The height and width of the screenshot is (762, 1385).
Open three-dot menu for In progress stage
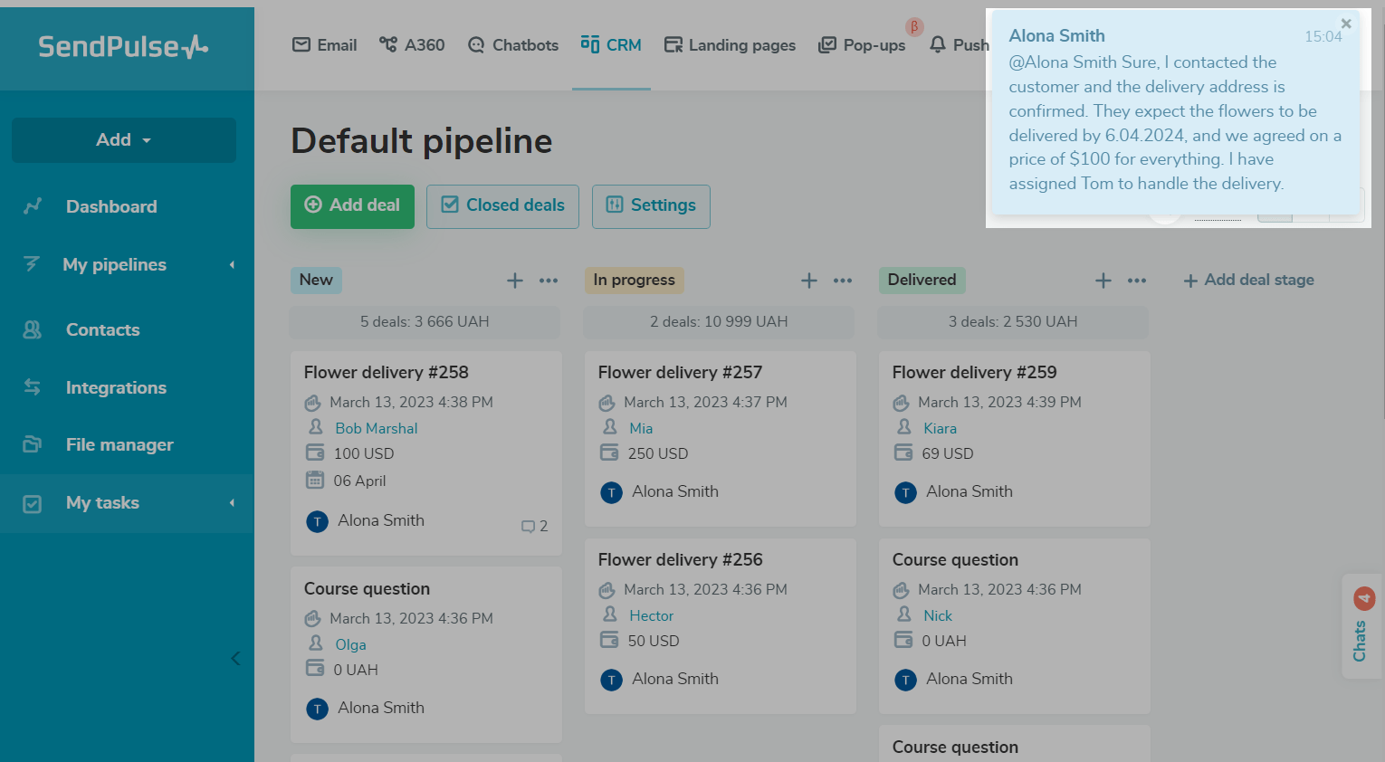(843, 281)
